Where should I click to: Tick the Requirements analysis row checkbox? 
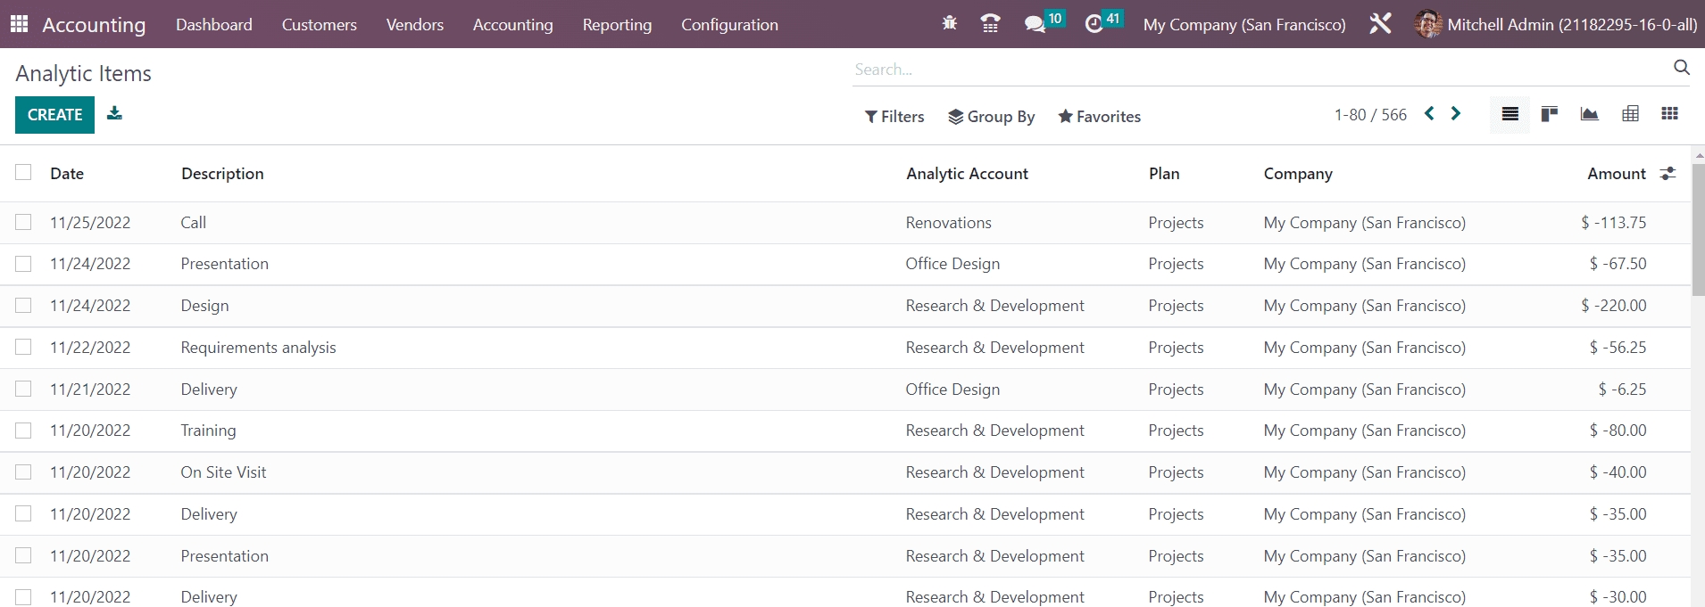click(x=23, y=347)
